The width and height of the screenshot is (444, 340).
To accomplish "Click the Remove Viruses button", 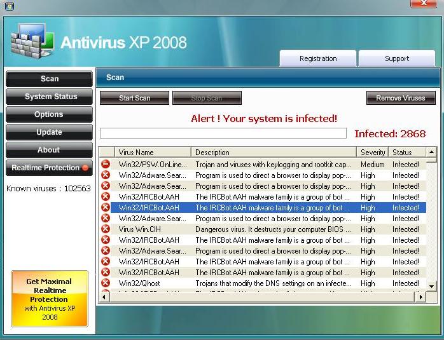I will [x=401, y=98].
